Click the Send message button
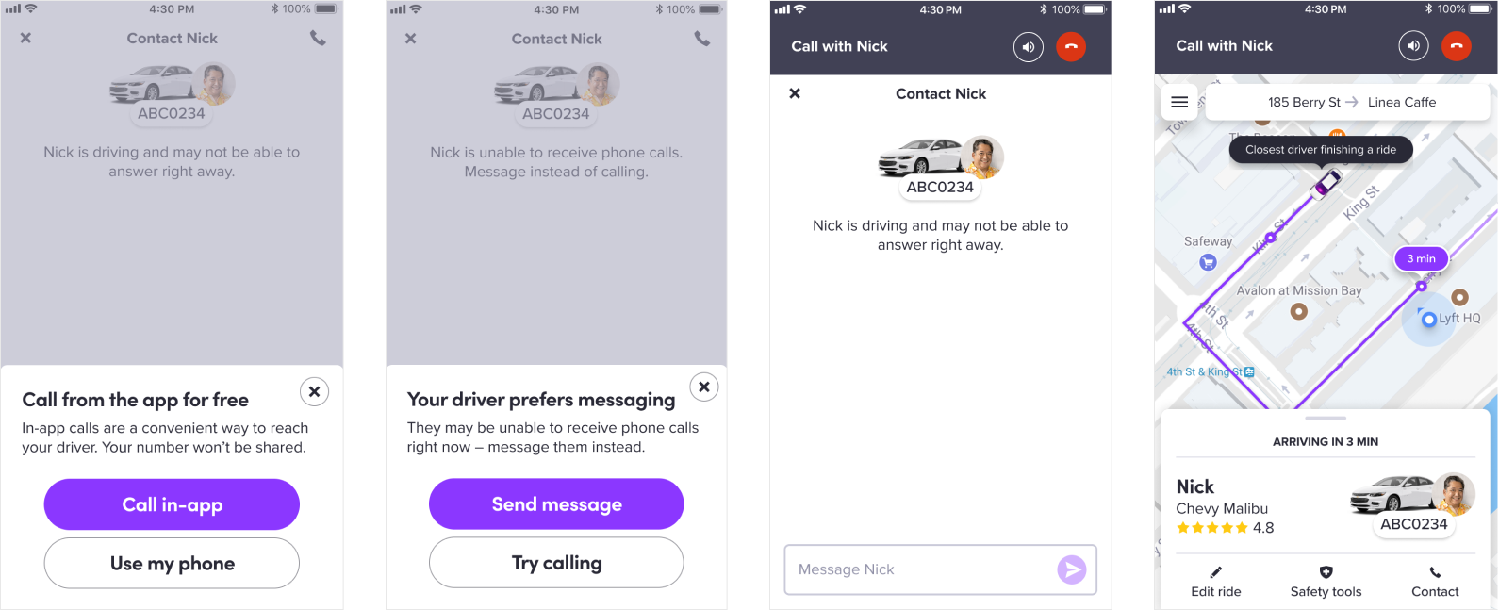 pos(556,503)
